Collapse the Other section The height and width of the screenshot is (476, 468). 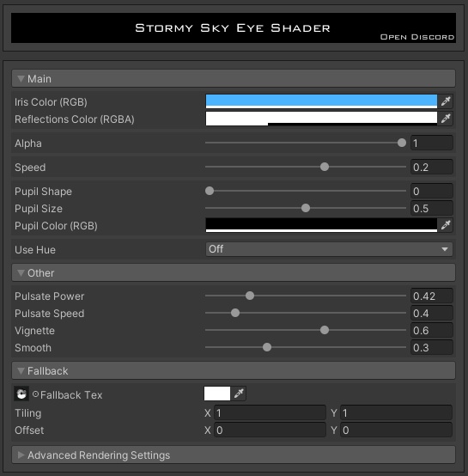234,273
